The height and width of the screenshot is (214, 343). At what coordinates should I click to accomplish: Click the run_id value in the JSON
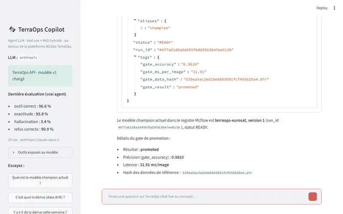click(x=196, y=50)
